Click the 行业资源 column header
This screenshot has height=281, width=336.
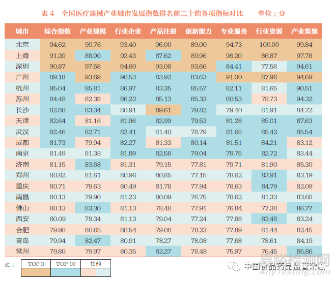pos(269,32)
